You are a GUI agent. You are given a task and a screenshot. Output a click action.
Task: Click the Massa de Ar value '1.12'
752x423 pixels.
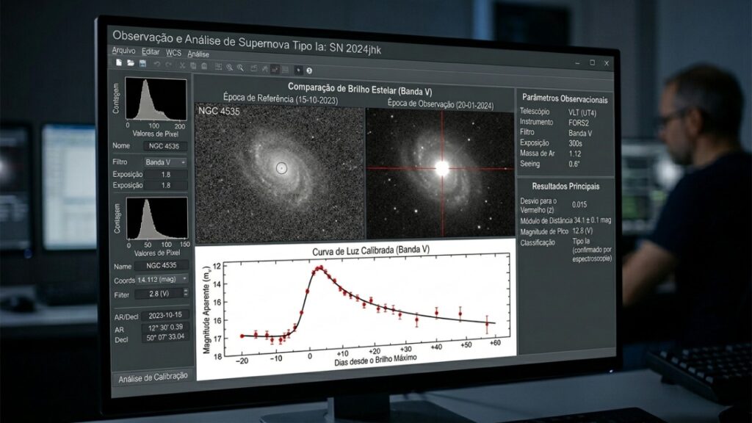(574, 154)
